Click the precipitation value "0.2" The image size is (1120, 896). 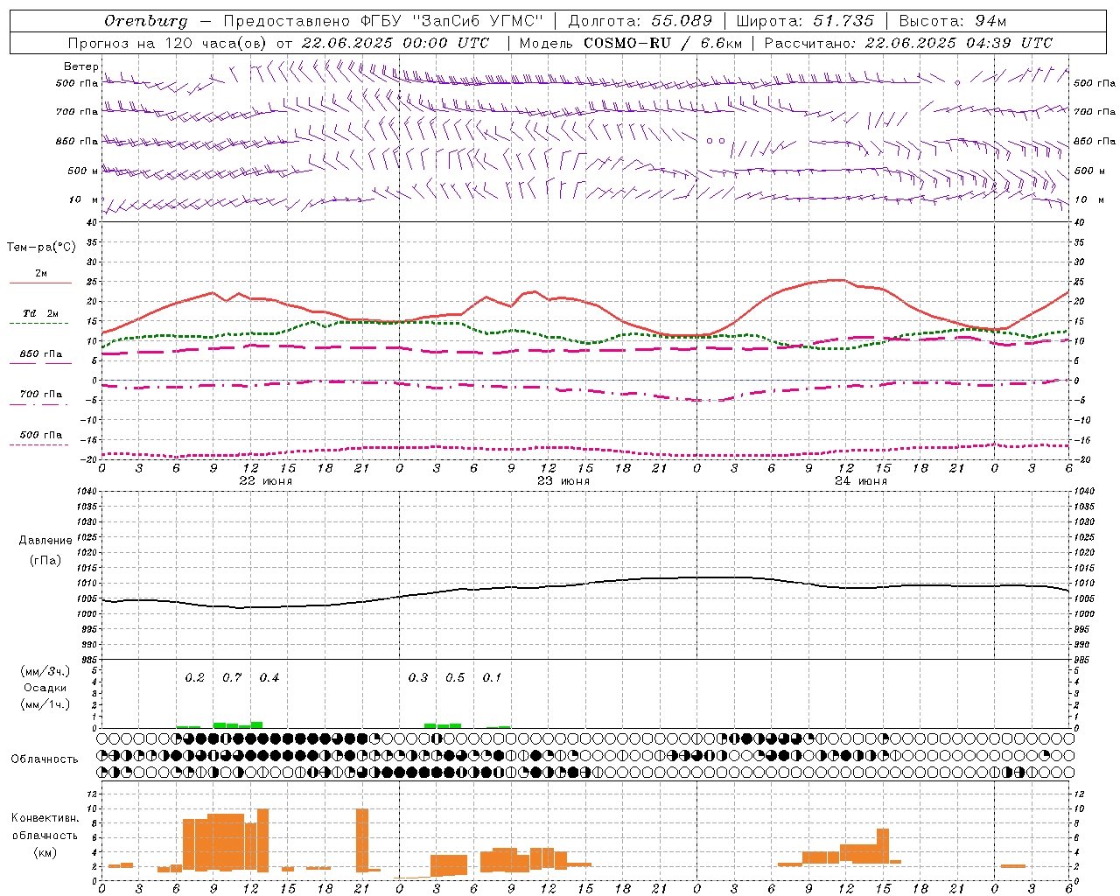click(x=195, y=678)
